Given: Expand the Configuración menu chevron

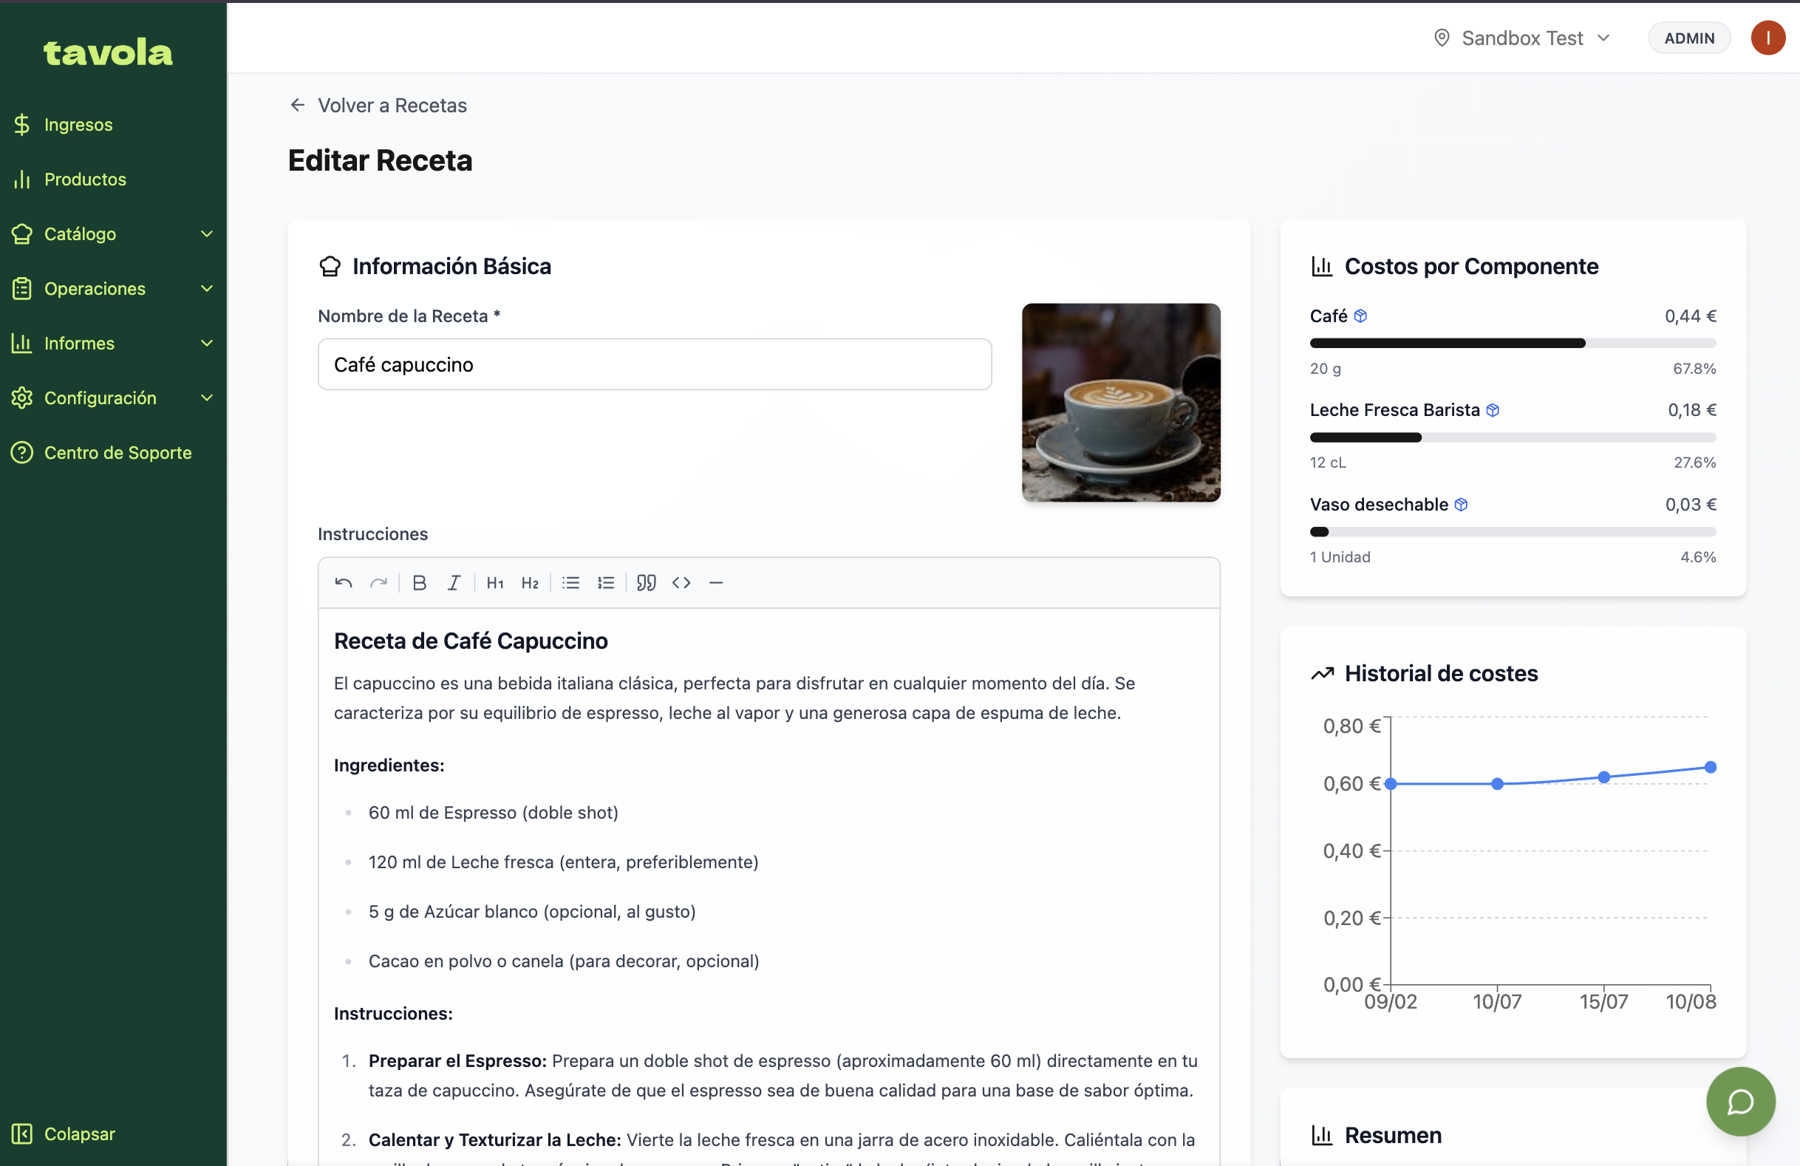Looking at the screenshot, I should coord(206,398).
